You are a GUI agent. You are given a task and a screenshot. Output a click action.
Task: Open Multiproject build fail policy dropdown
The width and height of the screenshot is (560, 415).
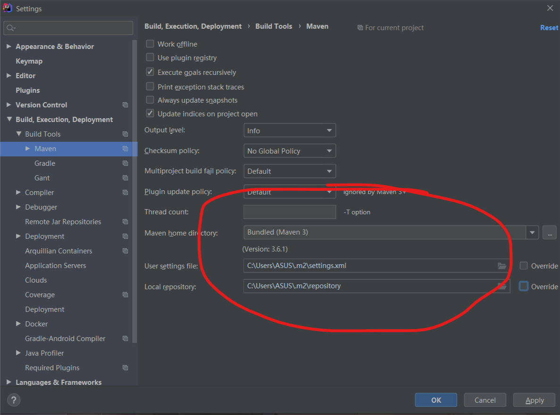click(x=290, y=171)
